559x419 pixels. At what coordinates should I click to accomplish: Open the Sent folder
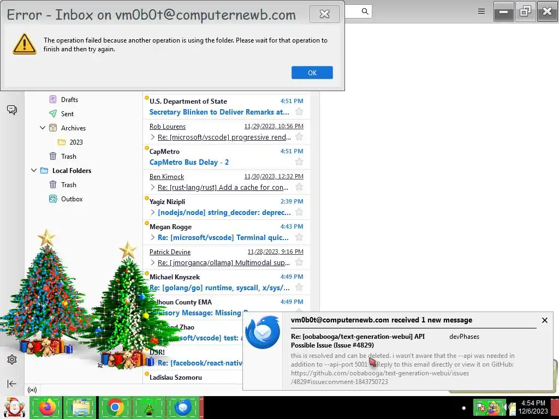[x=67, y=113]
